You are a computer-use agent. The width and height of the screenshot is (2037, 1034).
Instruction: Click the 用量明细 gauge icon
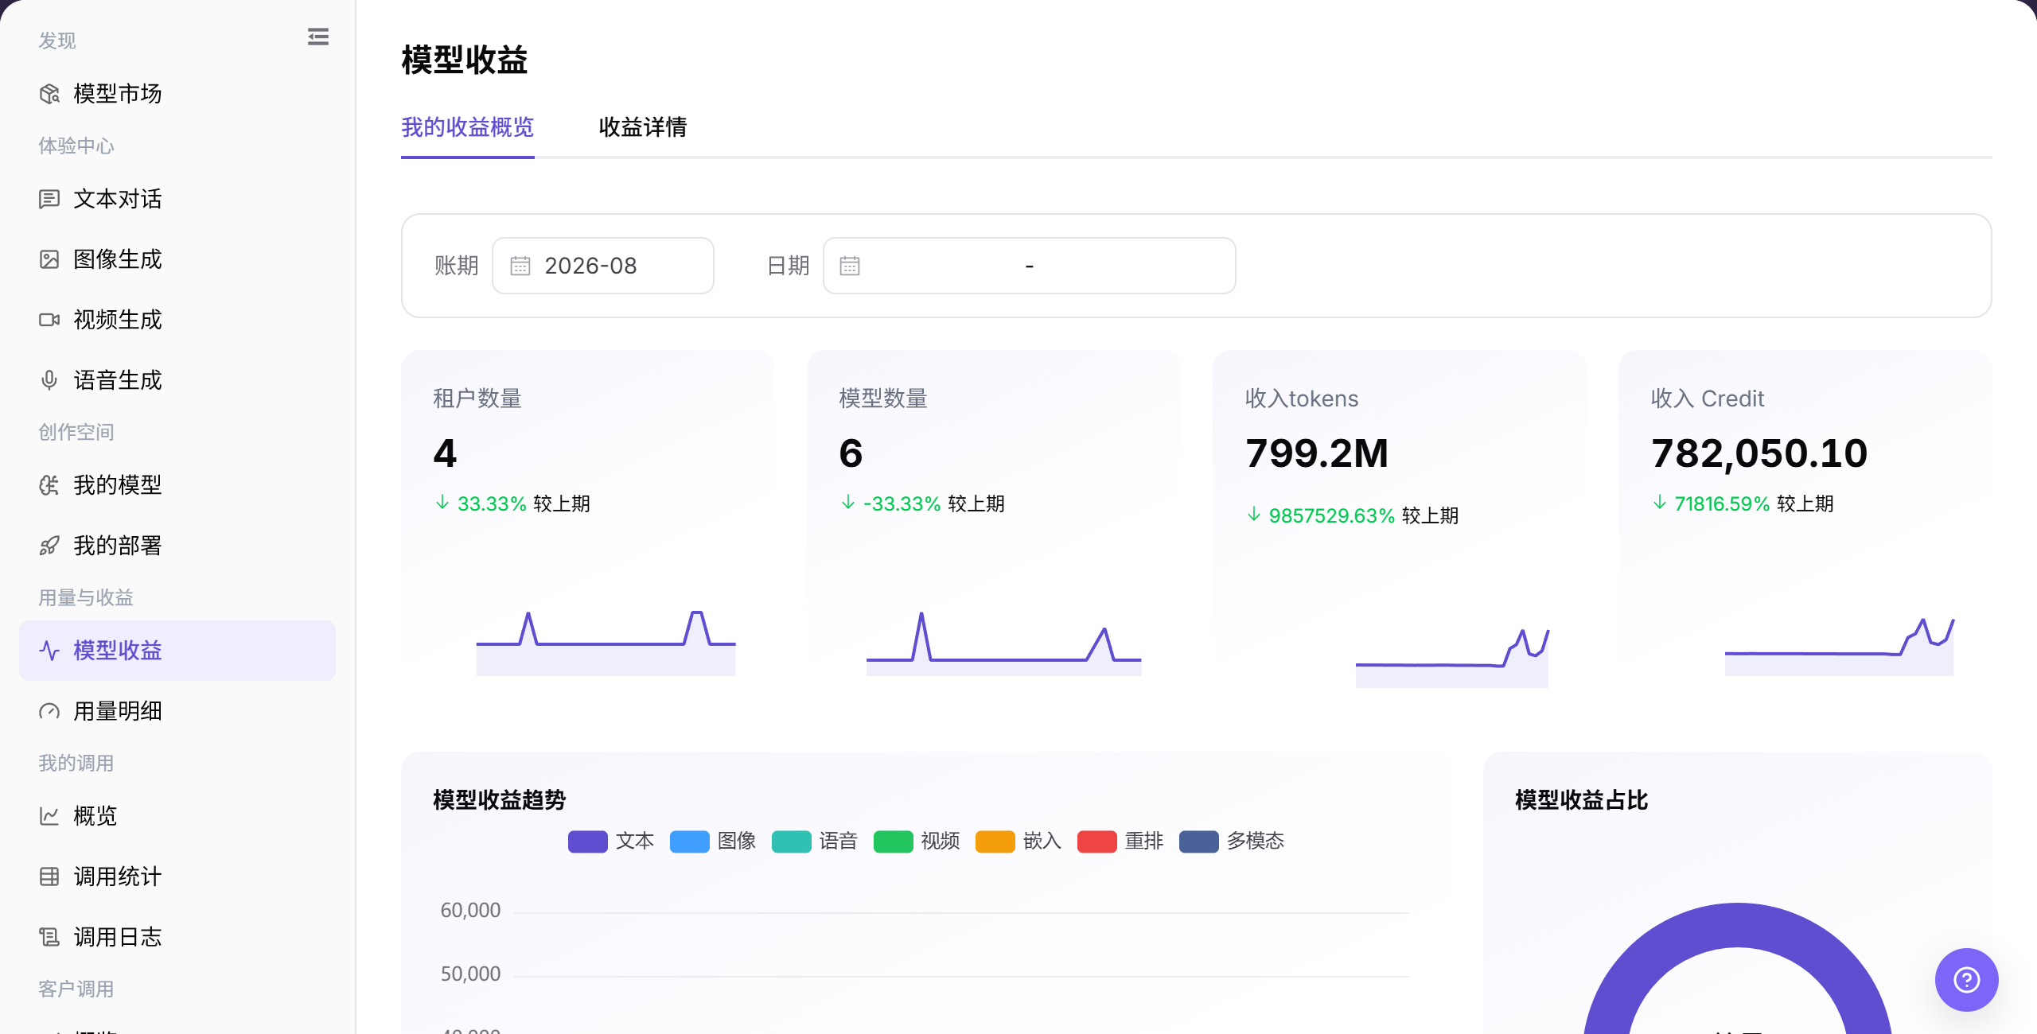49,711
